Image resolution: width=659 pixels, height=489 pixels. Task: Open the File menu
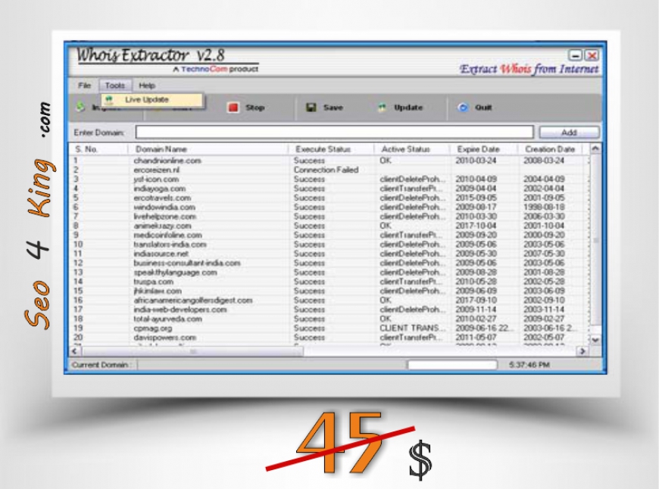tap(85, 86)
